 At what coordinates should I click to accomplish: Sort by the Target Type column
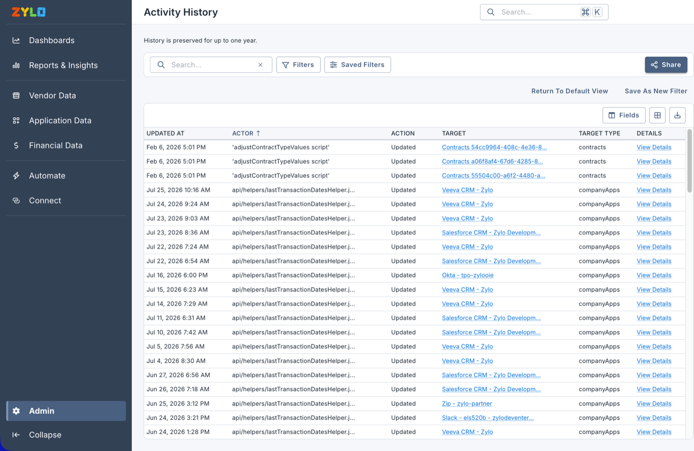(x=599, y=133)
